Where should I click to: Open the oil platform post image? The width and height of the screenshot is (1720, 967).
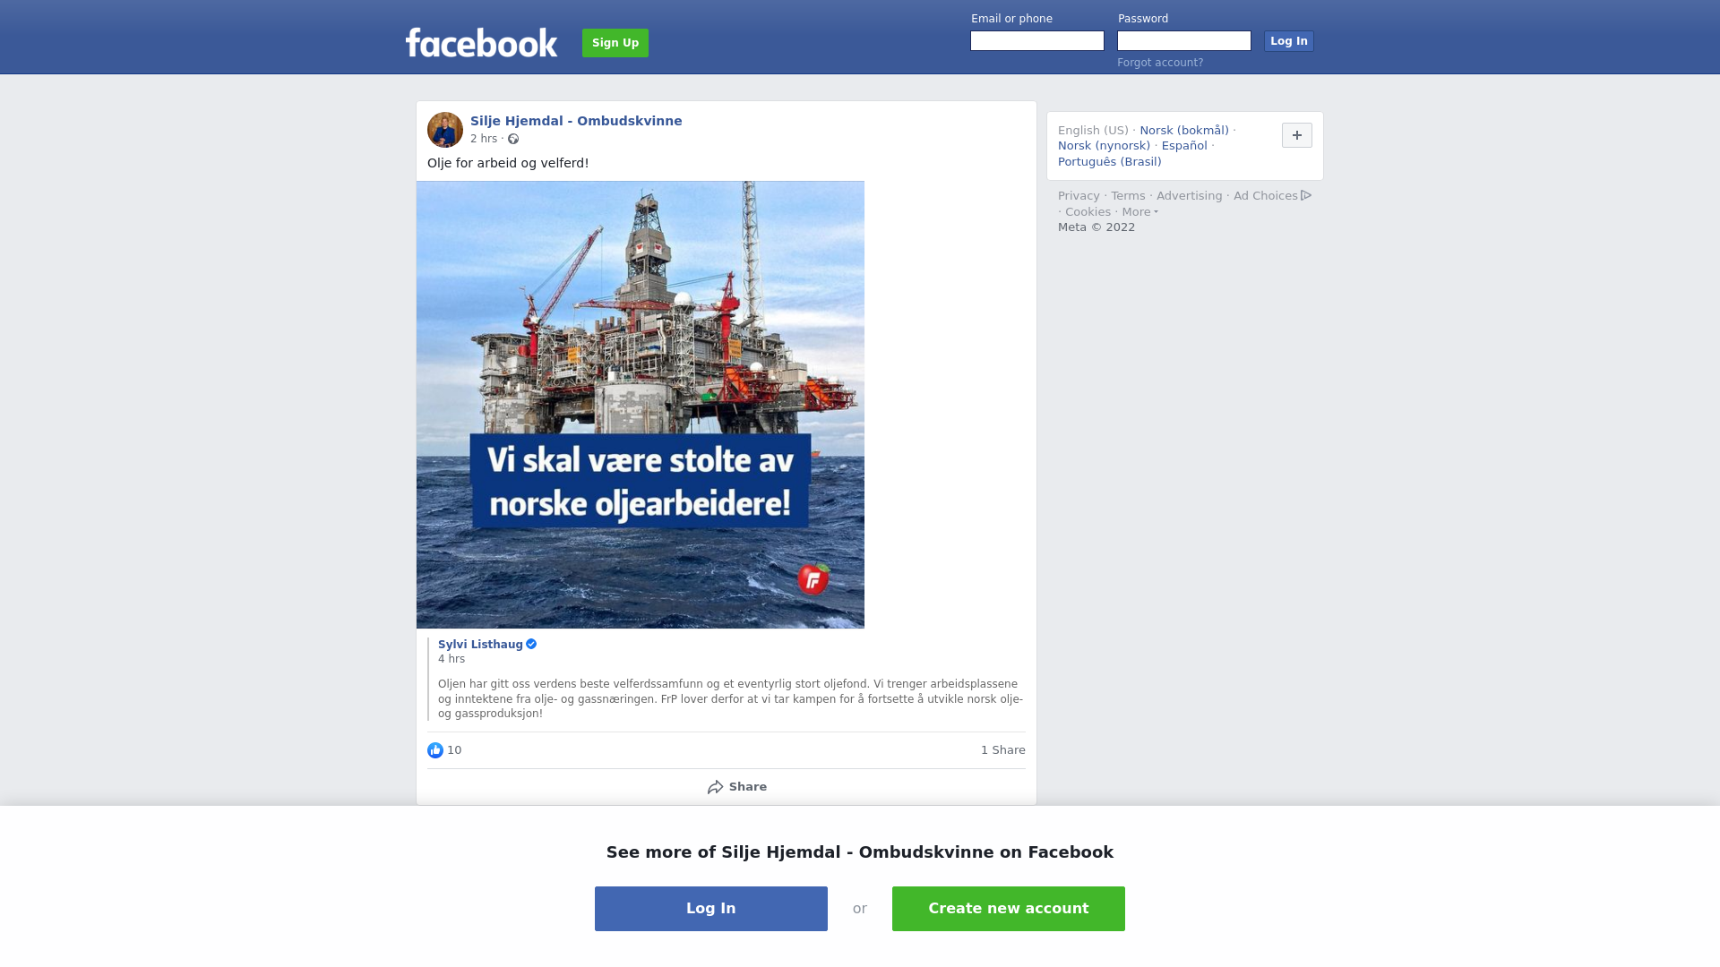[641, 405]
